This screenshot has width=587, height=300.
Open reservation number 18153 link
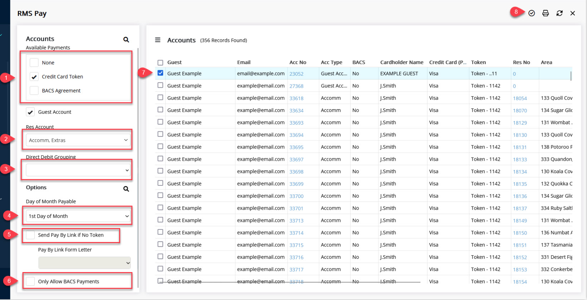(x=520, y=270)
